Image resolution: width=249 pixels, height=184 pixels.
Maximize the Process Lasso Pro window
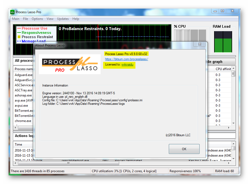(222, 11)
